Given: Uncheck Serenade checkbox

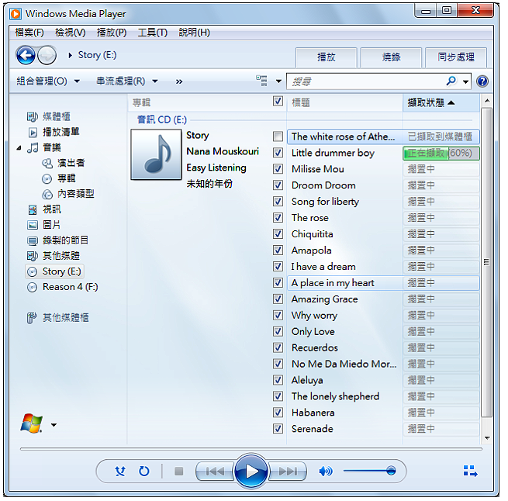Looking at the screenshot, I should pyautogui.click(x=278, y=429).
